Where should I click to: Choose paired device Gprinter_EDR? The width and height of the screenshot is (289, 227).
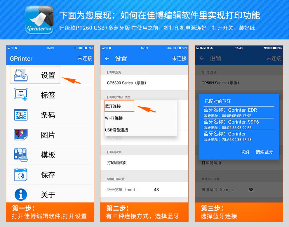pyautogui.click(x=239, y=112)
